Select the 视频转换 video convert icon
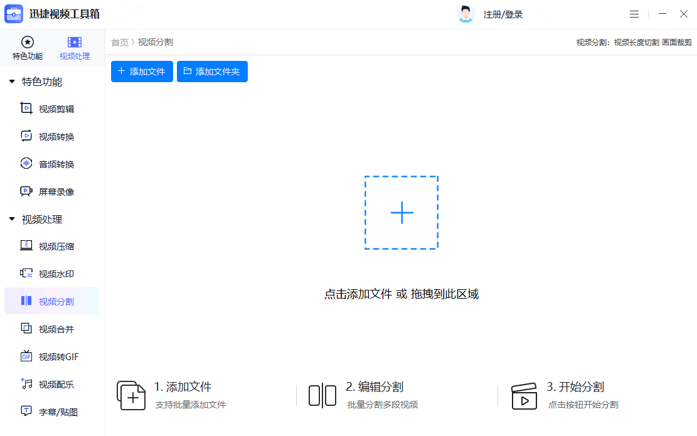The image size is (697, 436). tap(26, 136)
